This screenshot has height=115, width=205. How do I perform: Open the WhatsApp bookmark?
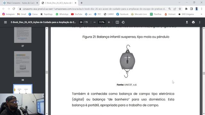pyautogui.click(x=62, y=14)
